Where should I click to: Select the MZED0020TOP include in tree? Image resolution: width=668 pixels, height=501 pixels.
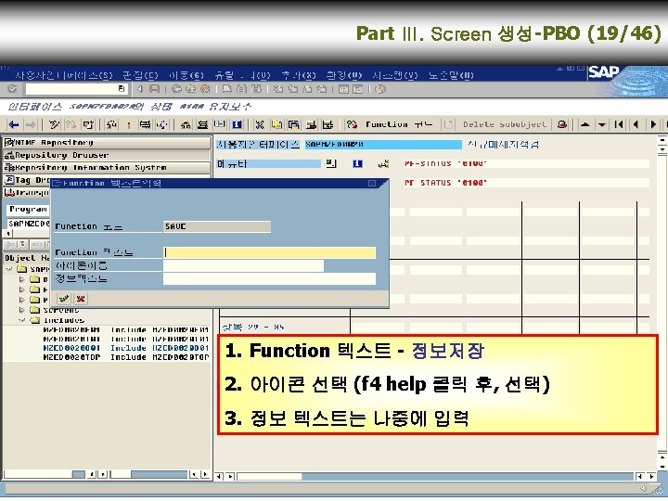coord(71,357)
